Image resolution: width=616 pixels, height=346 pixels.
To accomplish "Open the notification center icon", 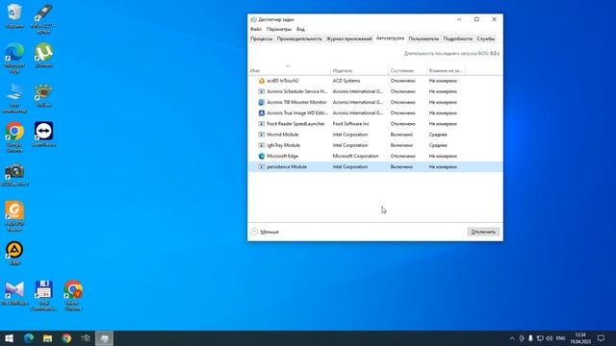I will (x=601, y=338).
